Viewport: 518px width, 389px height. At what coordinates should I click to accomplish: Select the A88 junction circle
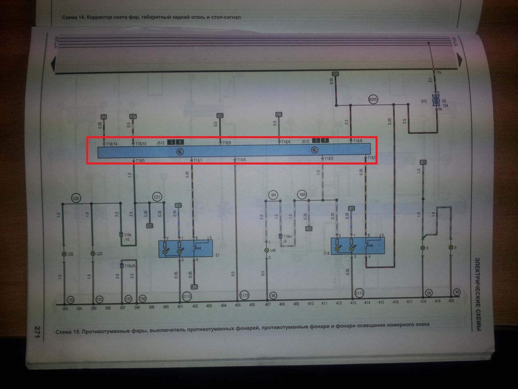point(302,195)
